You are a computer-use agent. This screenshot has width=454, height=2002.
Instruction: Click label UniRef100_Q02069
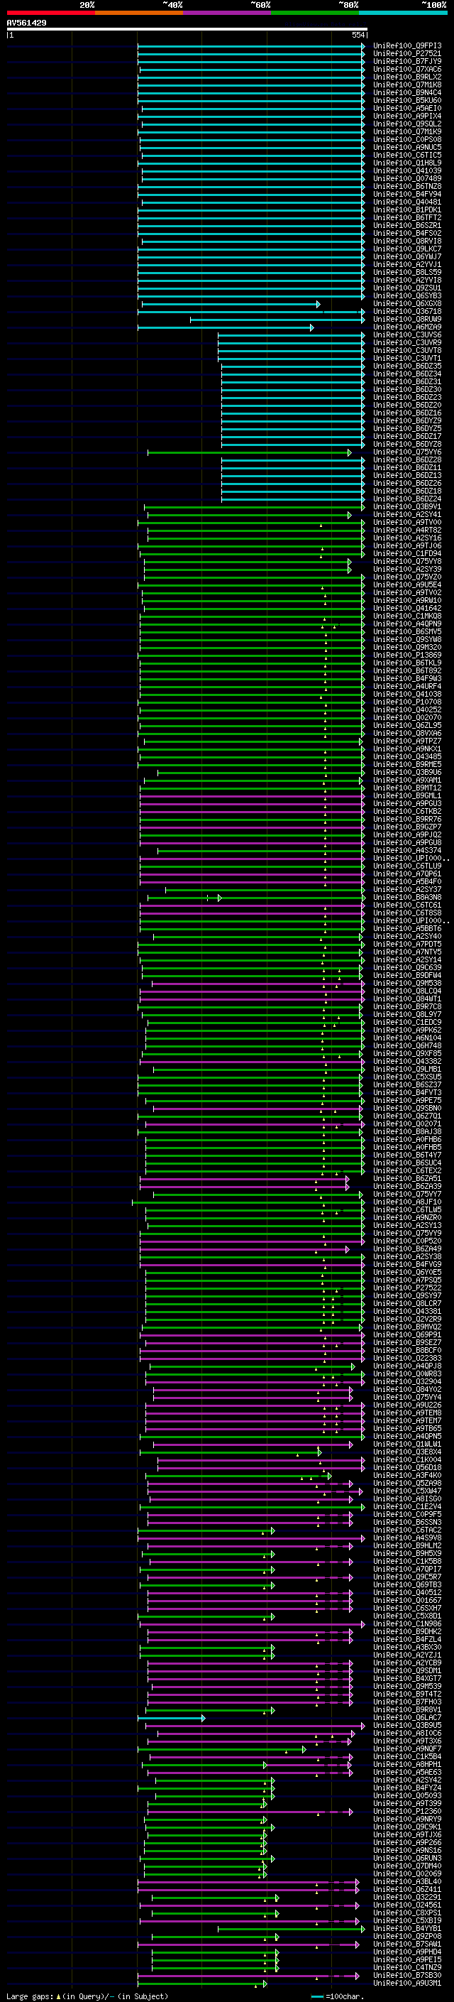(x=407, y=1873)
